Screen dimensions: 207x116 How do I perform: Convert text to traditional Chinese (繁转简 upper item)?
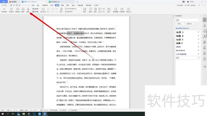(x=35, y=9)
